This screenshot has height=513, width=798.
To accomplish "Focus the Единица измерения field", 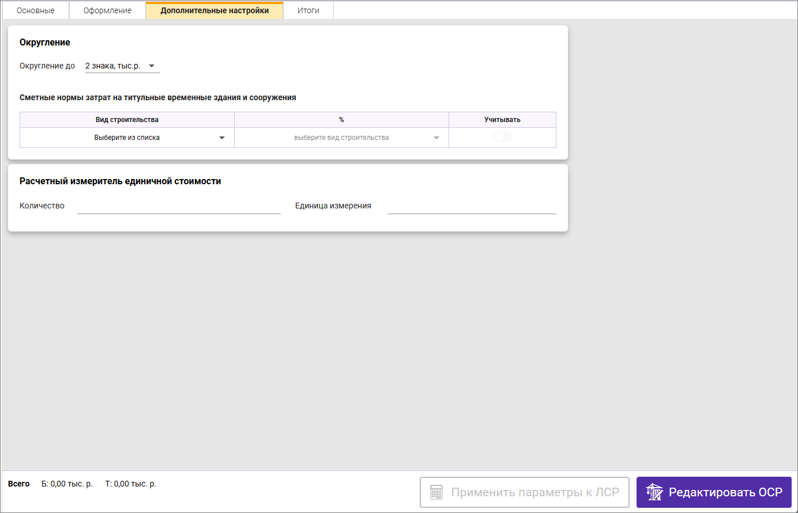I will [x=472, y=206].
